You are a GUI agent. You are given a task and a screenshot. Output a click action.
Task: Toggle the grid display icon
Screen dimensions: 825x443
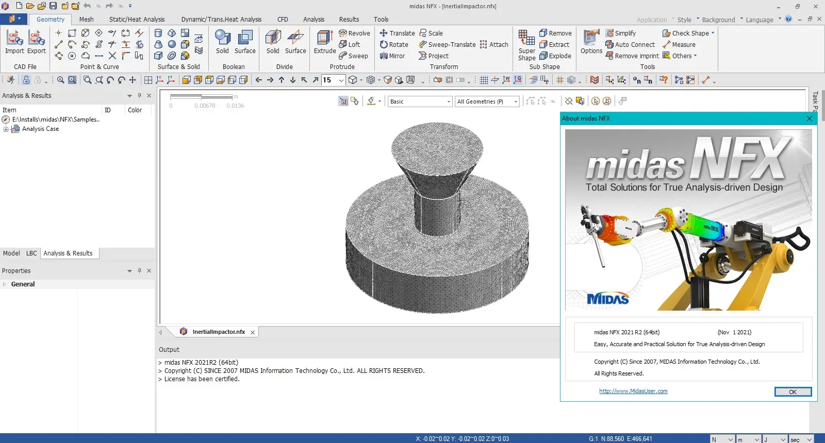pos(484,80)
